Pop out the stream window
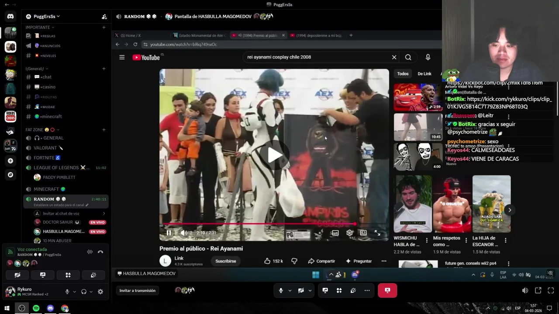The image size is (559, 314). coord(538,290)
